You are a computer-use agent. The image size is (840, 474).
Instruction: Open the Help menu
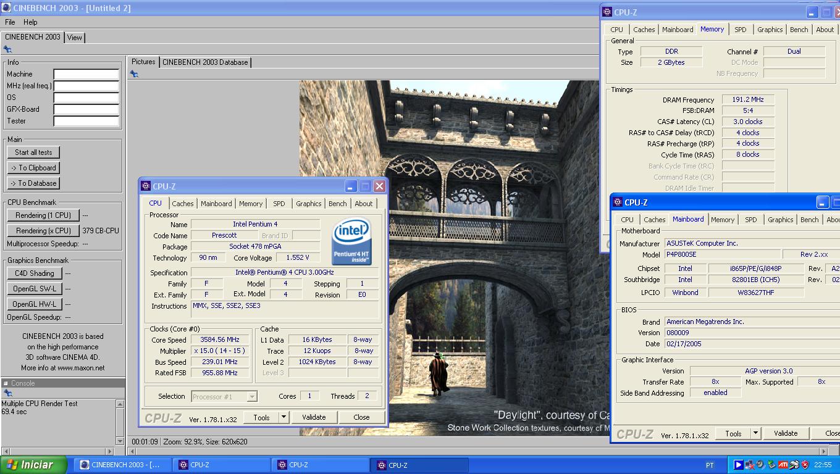pyautogui.click(x=30, y=22)
